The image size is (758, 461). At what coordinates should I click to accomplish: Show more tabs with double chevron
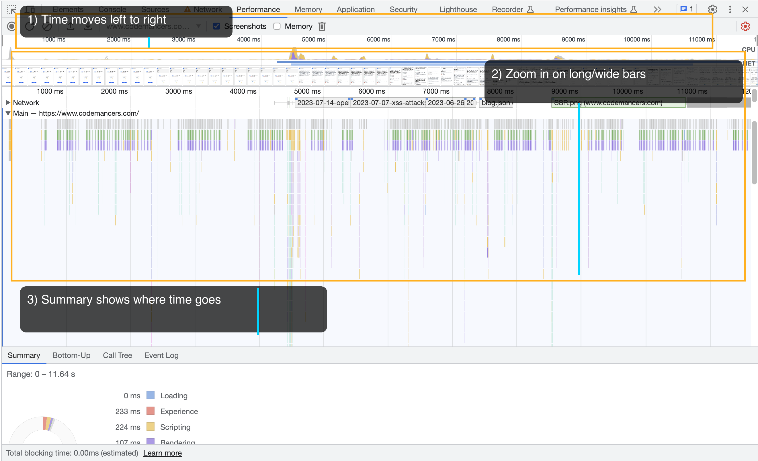coord(657,9)
